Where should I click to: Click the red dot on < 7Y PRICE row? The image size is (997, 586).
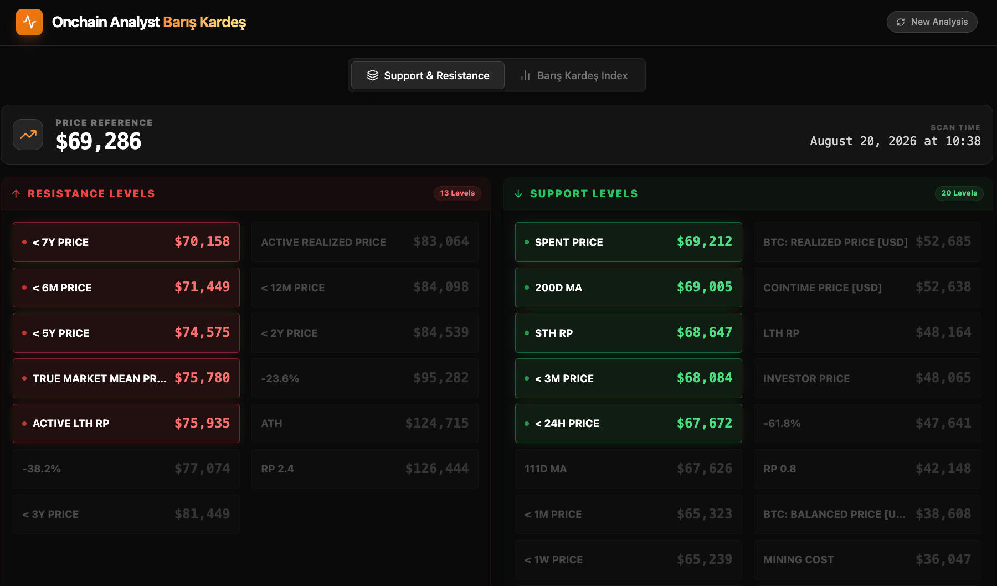24,242
